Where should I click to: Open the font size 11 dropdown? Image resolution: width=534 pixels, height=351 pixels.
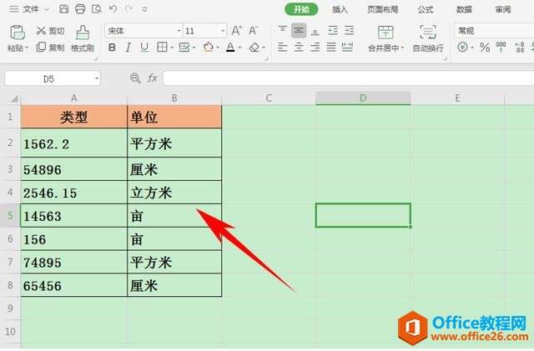[223, 31]
